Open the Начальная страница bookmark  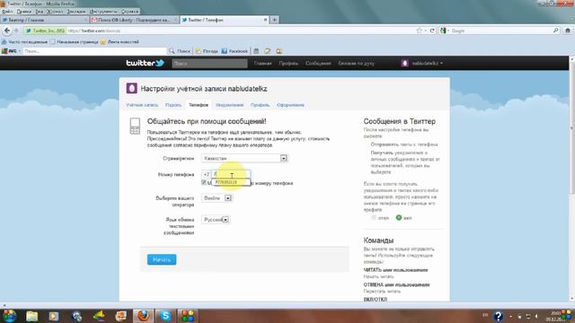pos(74,42)
